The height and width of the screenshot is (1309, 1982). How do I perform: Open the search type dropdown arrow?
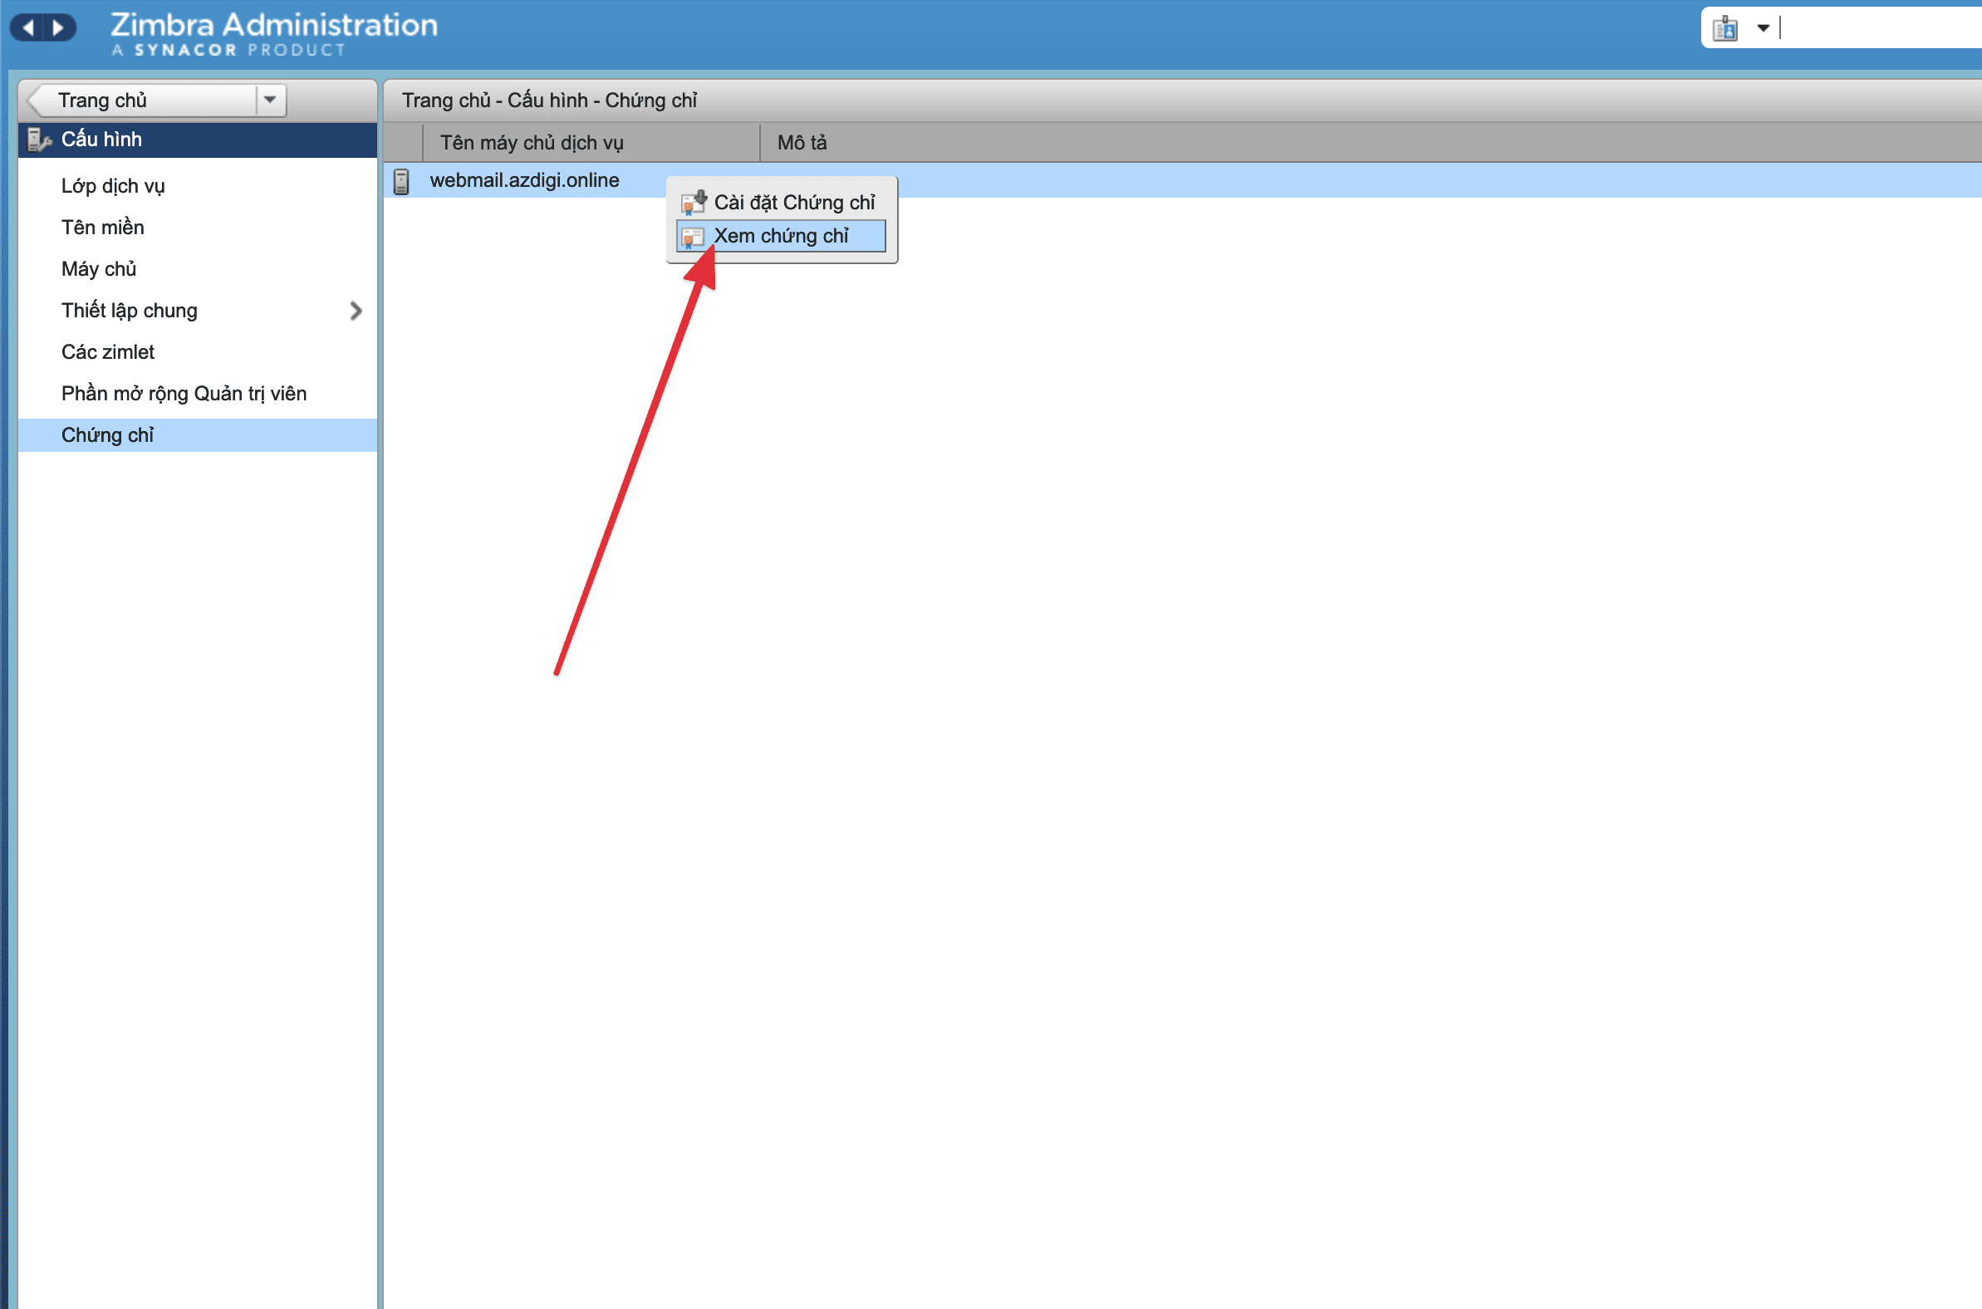[x=1763, y=28]
